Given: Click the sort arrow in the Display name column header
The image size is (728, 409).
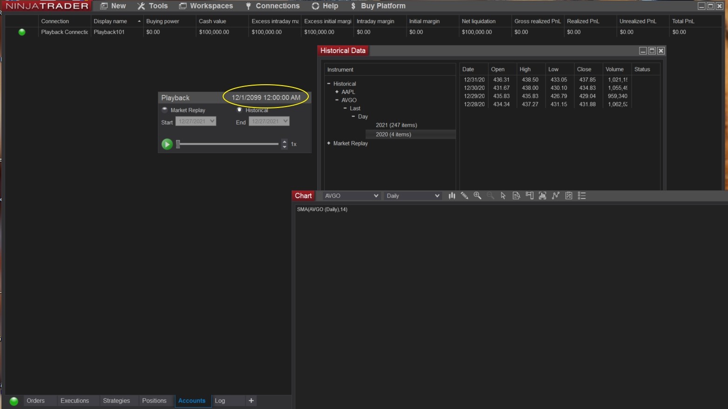Looking at the screenshot, I should click(139, 21).
